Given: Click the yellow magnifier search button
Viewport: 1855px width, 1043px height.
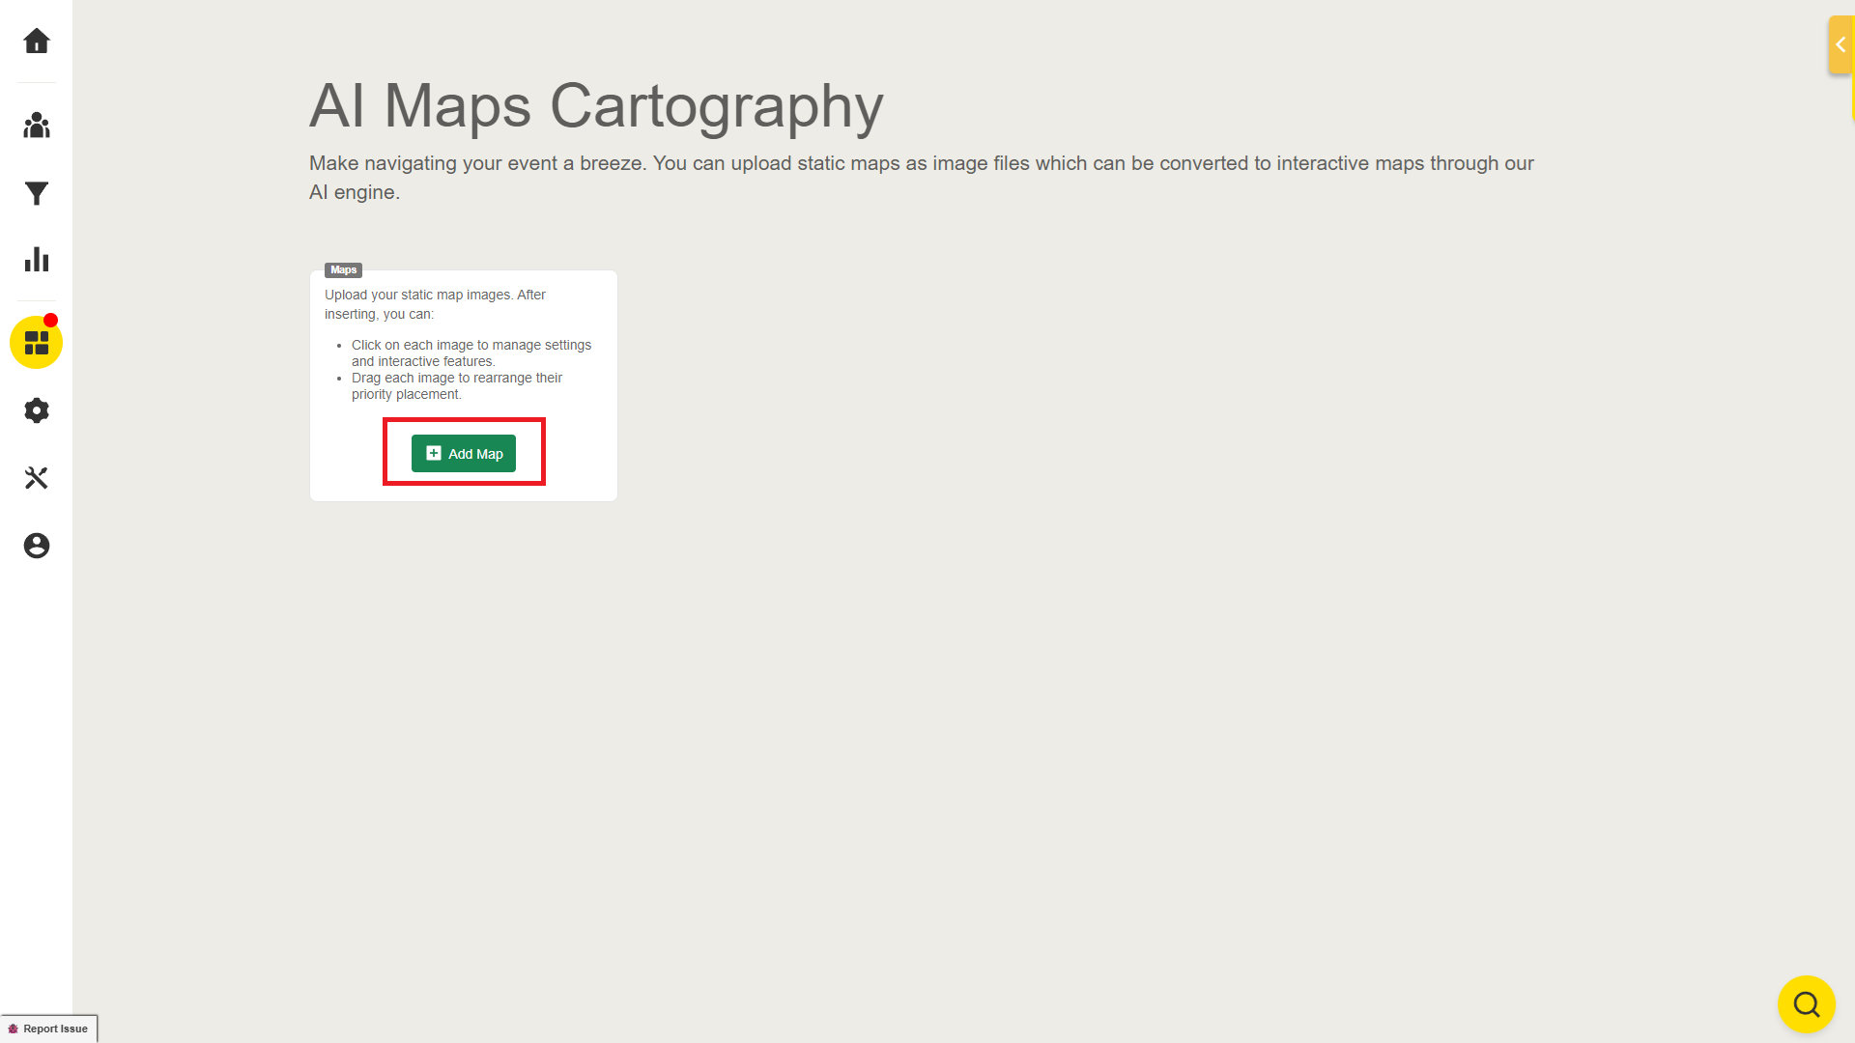Looking at the screenshot, I should [x=1806, y=1004].
